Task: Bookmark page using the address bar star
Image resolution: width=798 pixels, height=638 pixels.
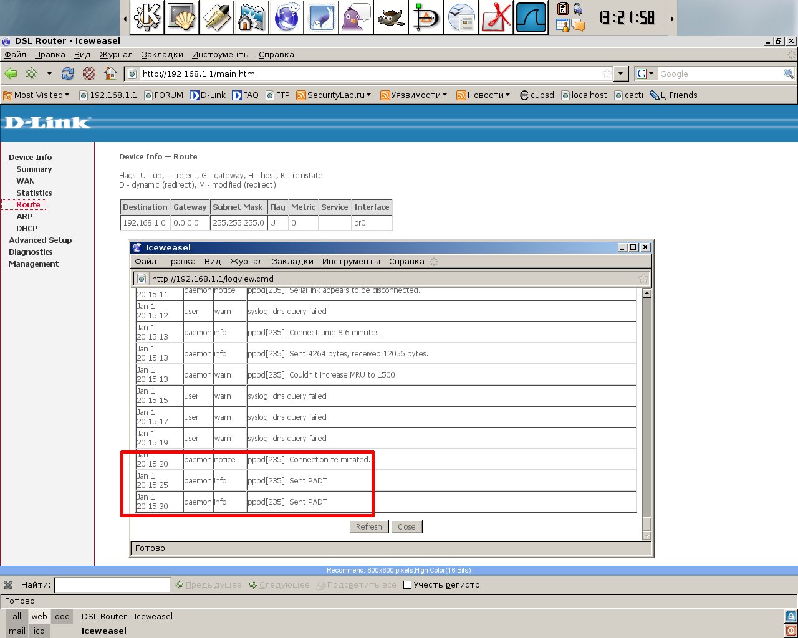Action: (x=607, y=74)
